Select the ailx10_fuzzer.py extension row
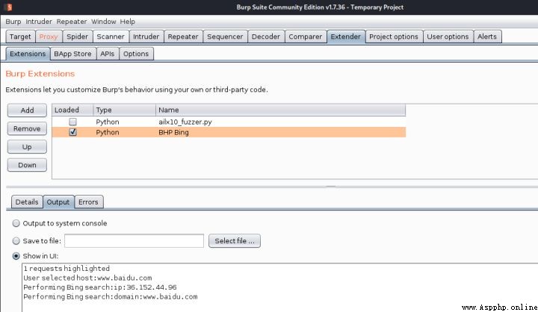Image resolution: width=538 pixels, height=312 pixels. pos(229,122)
